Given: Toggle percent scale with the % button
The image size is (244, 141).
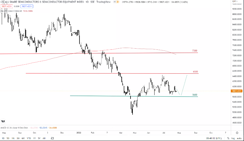Looking at the screenshot, I should click(228, 138).
